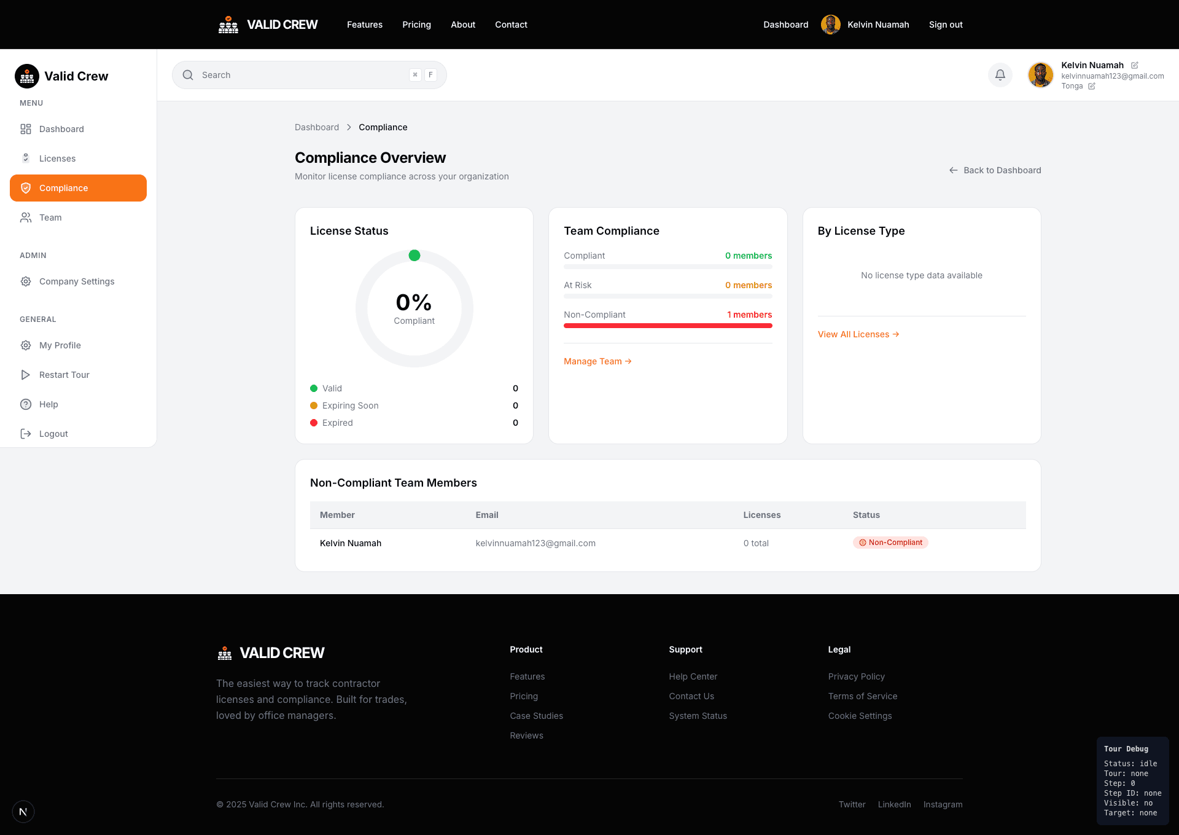Screen dimensions: 1179x835
Task: Select the Compliance shield icon in sidebar
Action: (26, 188)
